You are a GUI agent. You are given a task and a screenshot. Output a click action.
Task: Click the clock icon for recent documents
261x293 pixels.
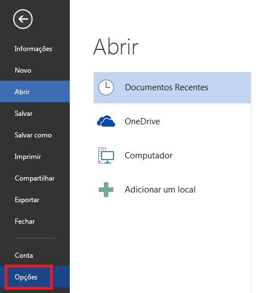tap(106, 87)
